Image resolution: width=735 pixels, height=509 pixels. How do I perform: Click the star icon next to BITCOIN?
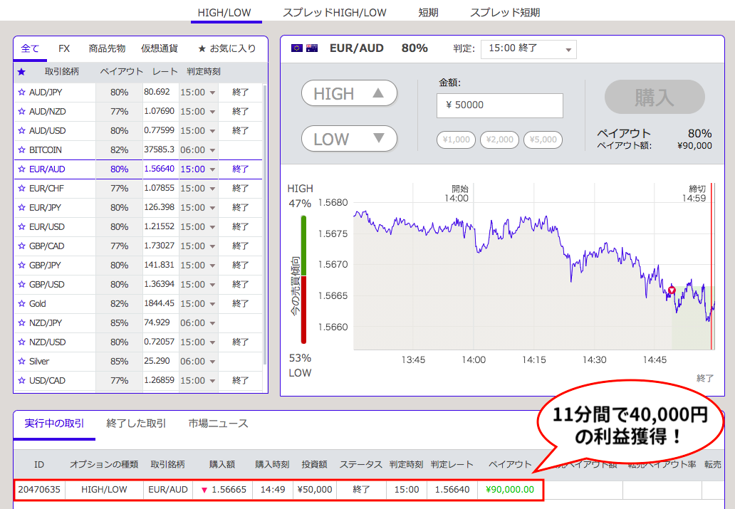(x=21, y=150)
